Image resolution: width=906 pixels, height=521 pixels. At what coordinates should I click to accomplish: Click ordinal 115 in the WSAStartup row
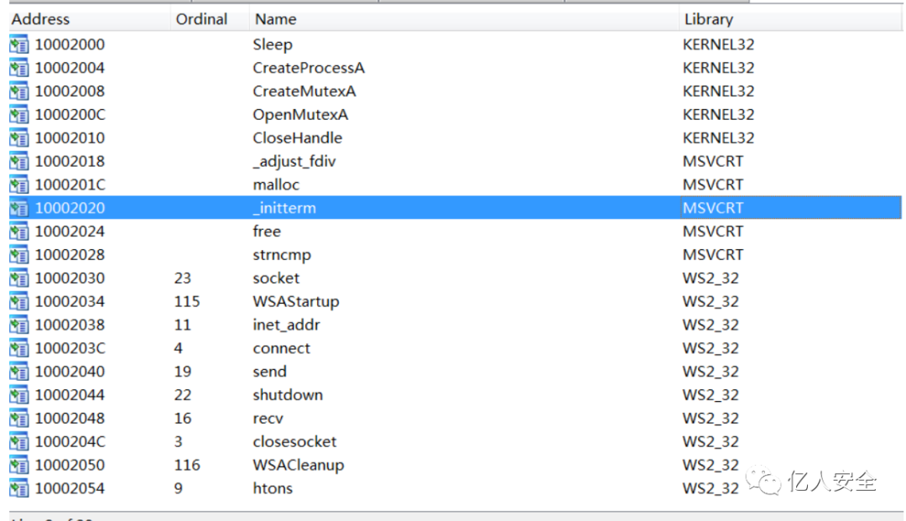tap(187, 301)
